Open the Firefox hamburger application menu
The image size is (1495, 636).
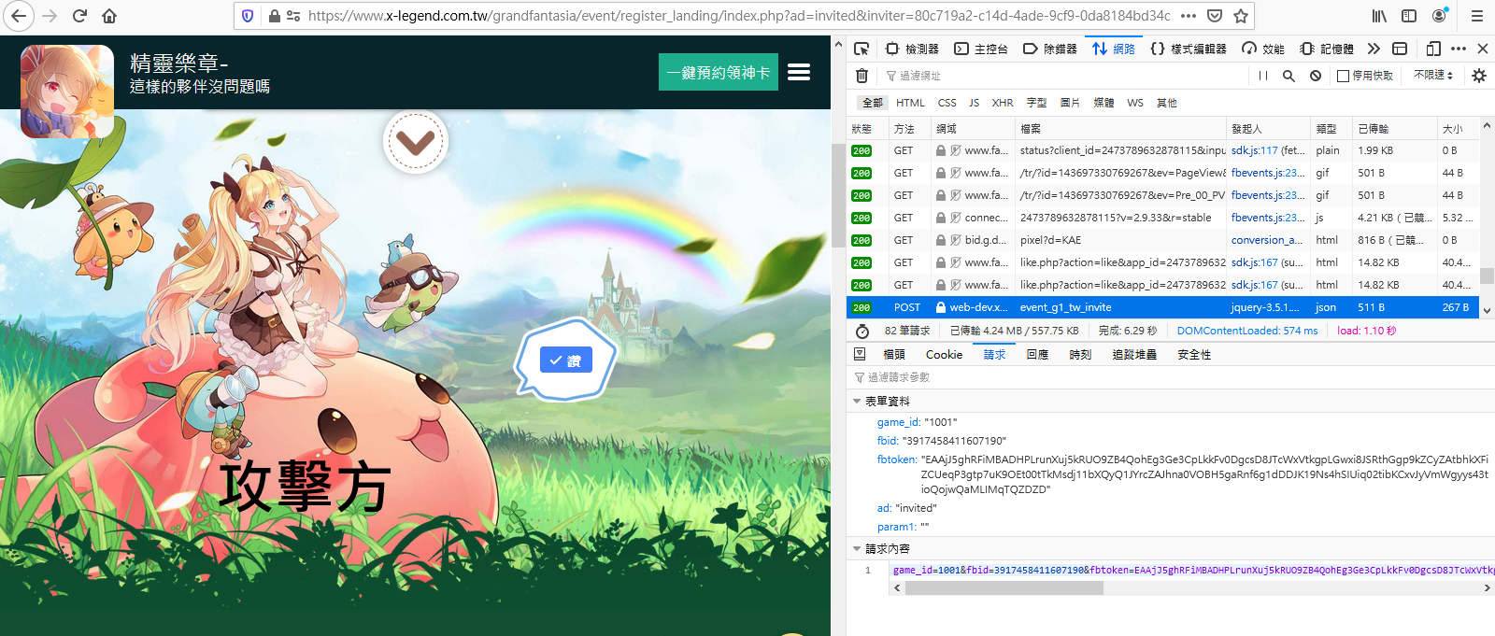[x=1477, y=16]
